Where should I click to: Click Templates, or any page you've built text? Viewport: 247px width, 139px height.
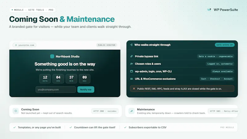click(x=39, y=127)
